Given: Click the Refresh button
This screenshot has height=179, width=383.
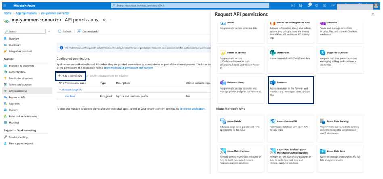Looking at the screenshot, I should 65,31.
